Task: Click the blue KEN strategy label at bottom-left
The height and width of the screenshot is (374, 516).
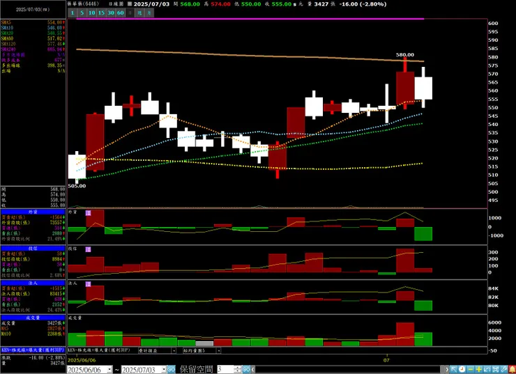Action: [x=33, y=350]
